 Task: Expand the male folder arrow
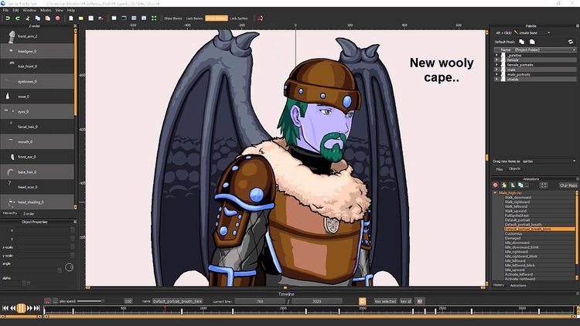(496, 70)
